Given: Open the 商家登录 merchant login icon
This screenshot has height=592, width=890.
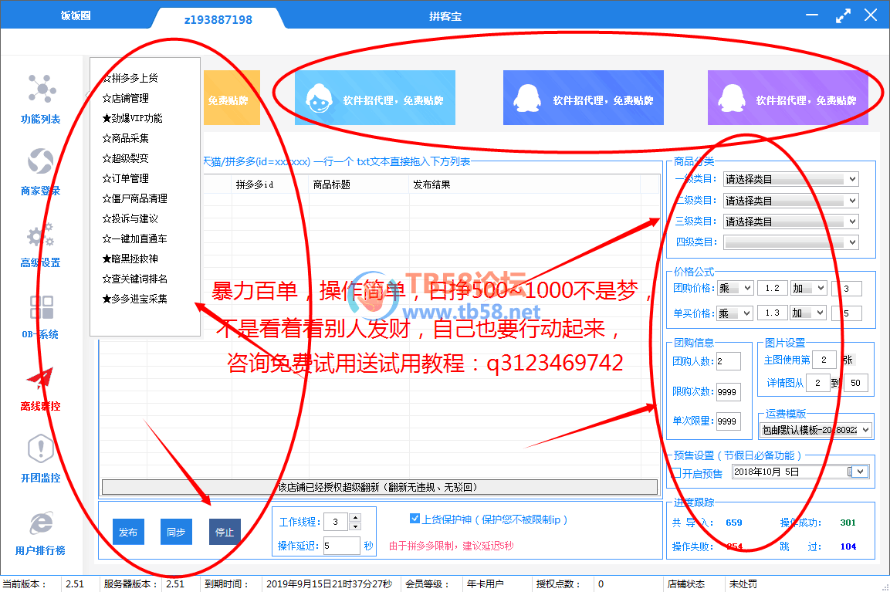Looking at the screenshot, I should point(41,161).
